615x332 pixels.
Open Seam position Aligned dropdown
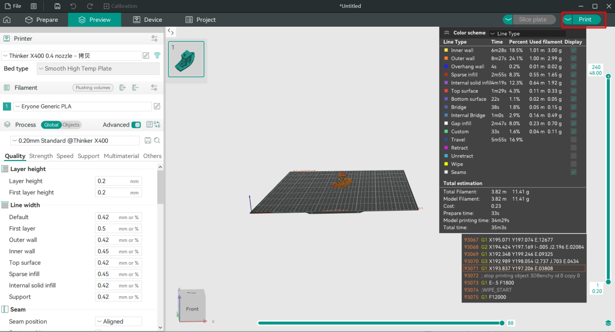pyautogui.click(x=118, y=321)
